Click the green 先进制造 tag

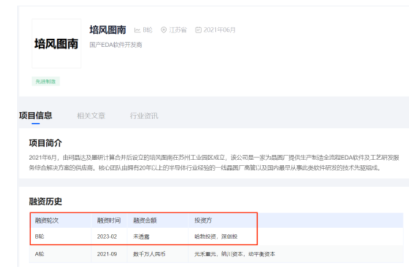[x=46, y=81]
